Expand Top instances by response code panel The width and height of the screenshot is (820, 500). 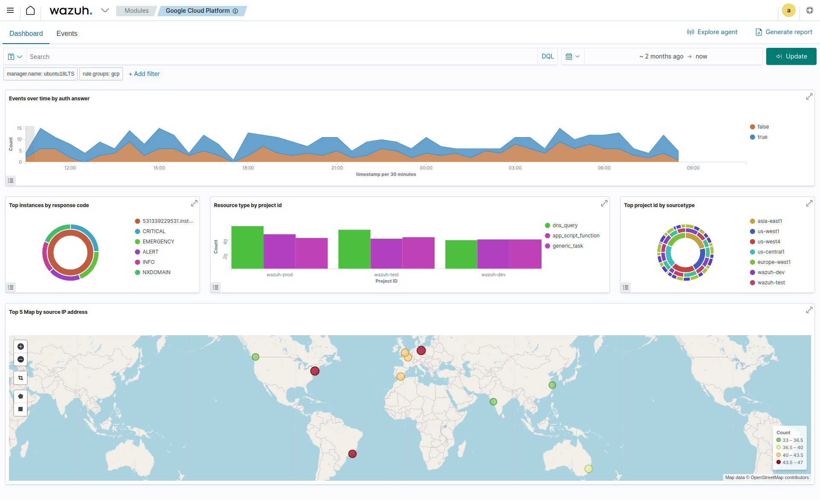coord(194,203)
